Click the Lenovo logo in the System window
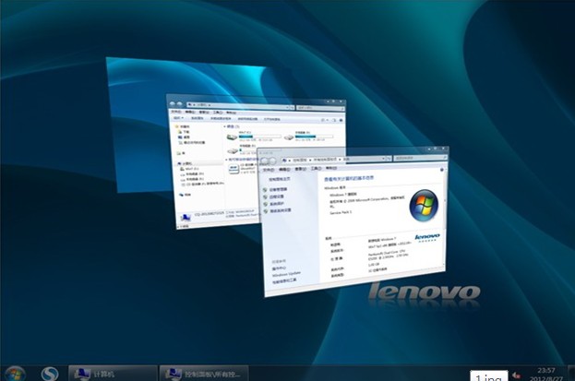This screenshot has width=575, height=381. 426,239
